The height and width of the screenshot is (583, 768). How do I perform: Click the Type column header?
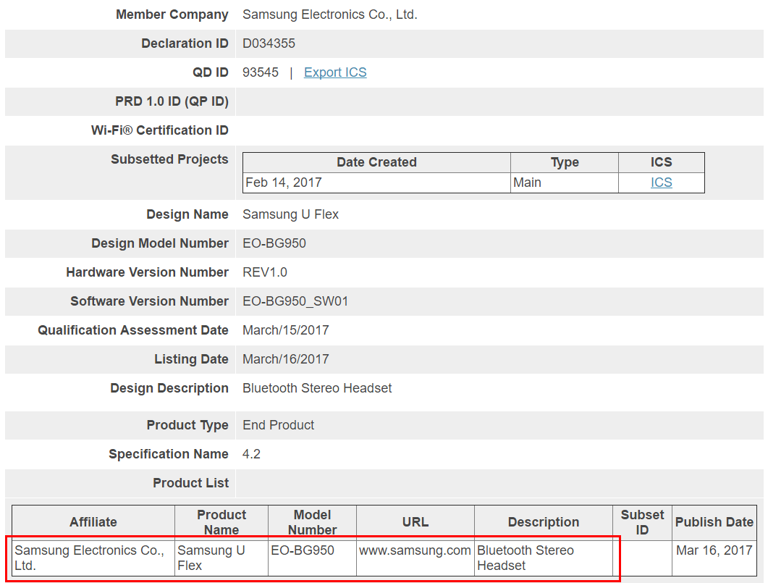[565, 162]
